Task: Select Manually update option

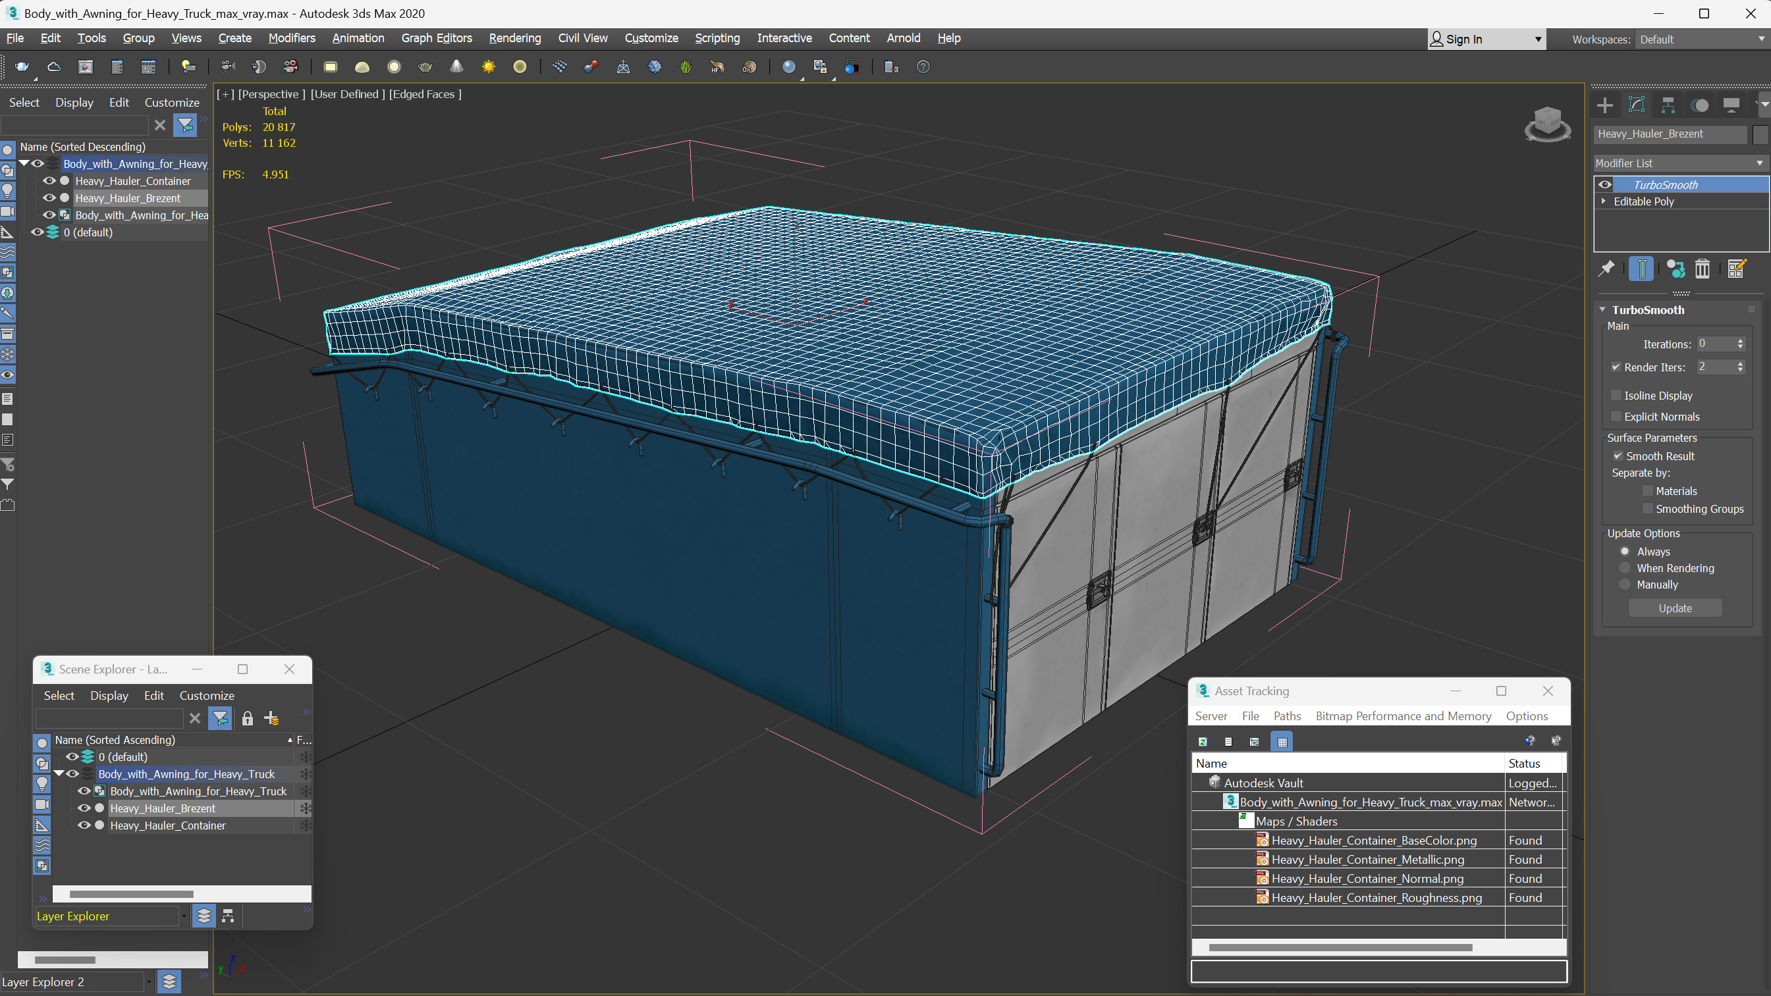Action: point(1625,585)
